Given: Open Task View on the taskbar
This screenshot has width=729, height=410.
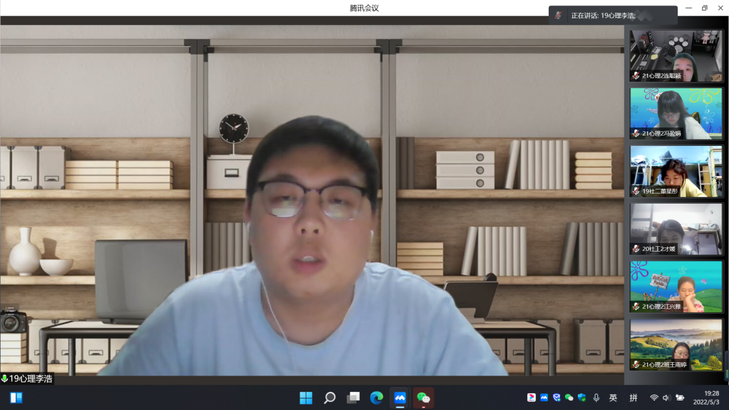Looking at the screenshot, I should pyautogui.click(x=353, y=398).
